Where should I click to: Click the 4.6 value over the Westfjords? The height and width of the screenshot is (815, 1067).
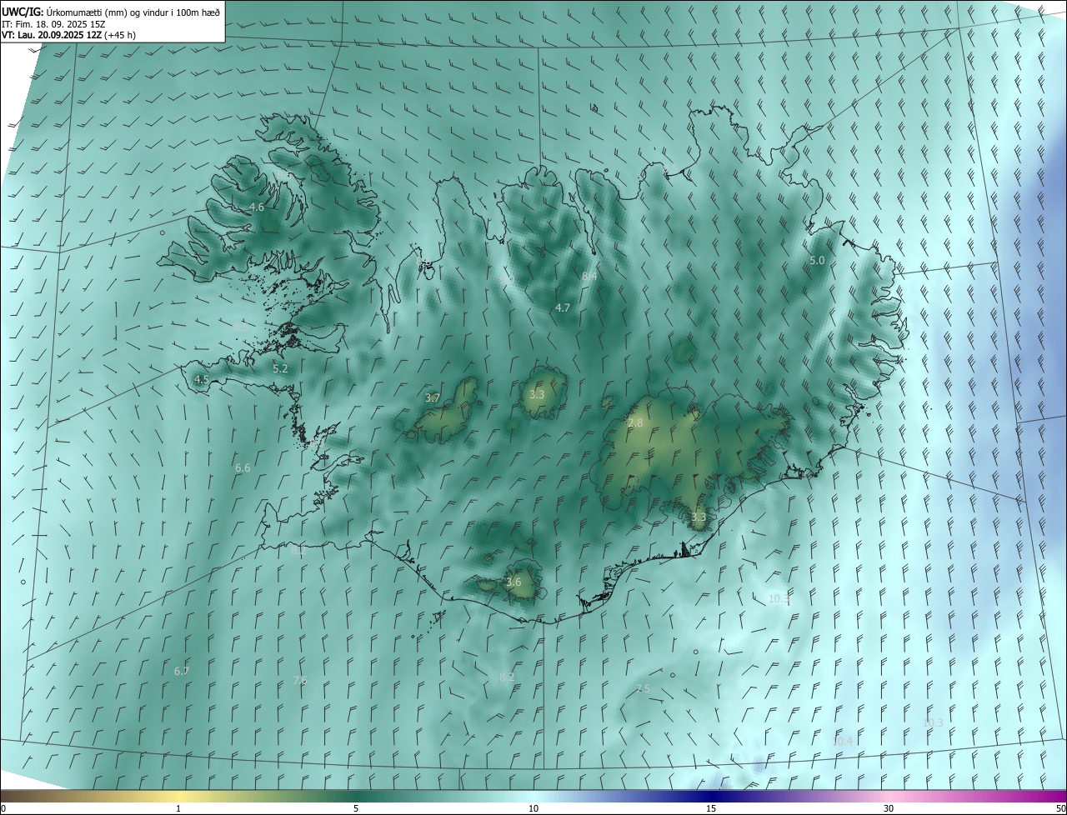[x=257, y=207]
